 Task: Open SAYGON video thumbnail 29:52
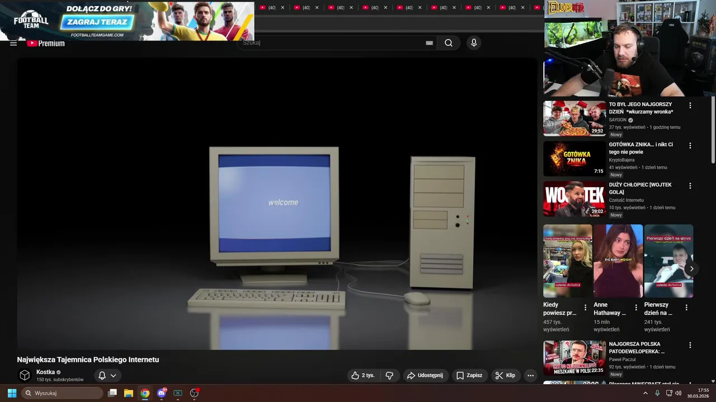pyautogui.click(x=574, y=118)
